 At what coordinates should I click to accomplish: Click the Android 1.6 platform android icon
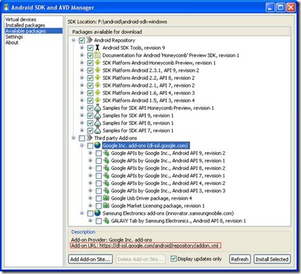pyautogui.click(x=97, y=93)
